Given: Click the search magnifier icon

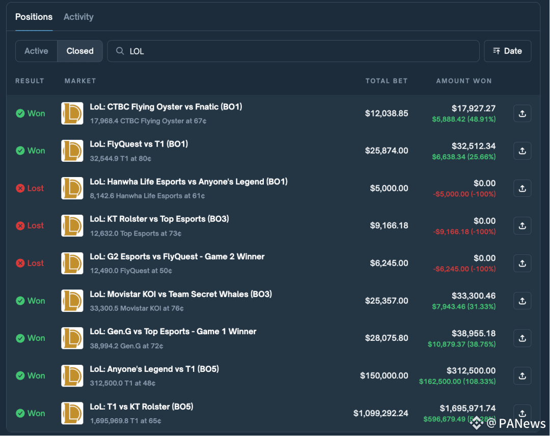Looking at the screenshot, I should (120, 51).
